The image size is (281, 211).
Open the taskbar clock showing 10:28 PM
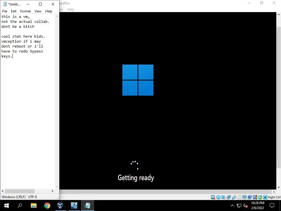257,206
